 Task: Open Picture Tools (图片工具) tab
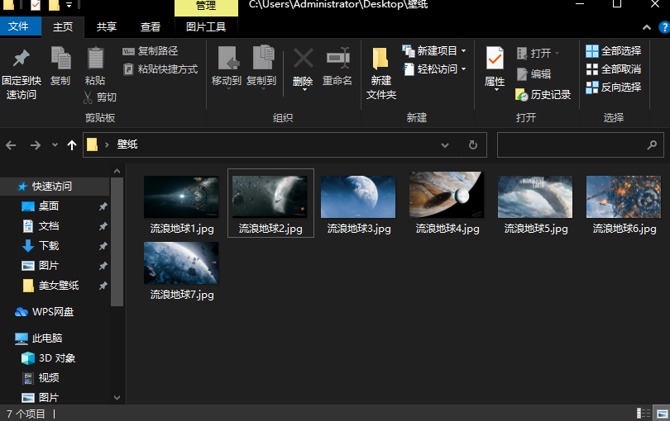click(206, 27)
